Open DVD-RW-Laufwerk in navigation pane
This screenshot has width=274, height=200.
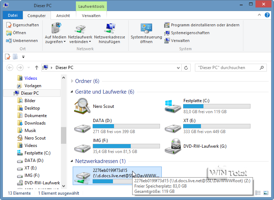tap(38, 183)
